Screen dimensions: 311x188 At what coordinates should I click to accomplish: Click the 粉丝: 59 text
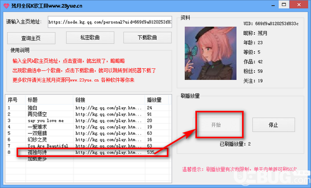(253, 71)
